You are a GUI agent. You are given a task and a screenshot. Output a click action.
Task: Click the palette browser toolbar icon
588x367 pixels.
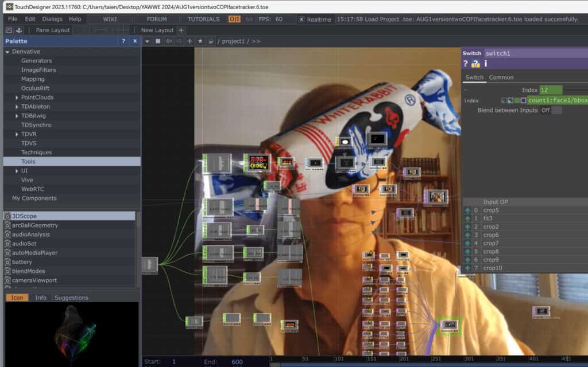[x=9, y=30]
